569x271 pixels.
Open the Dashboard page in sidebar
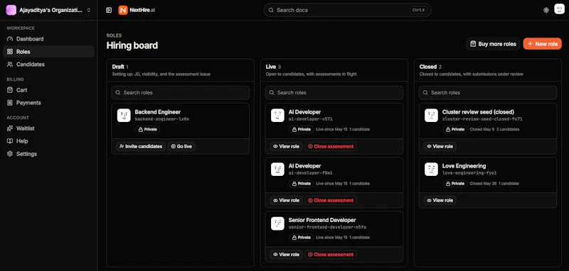(x=48, y=39)
